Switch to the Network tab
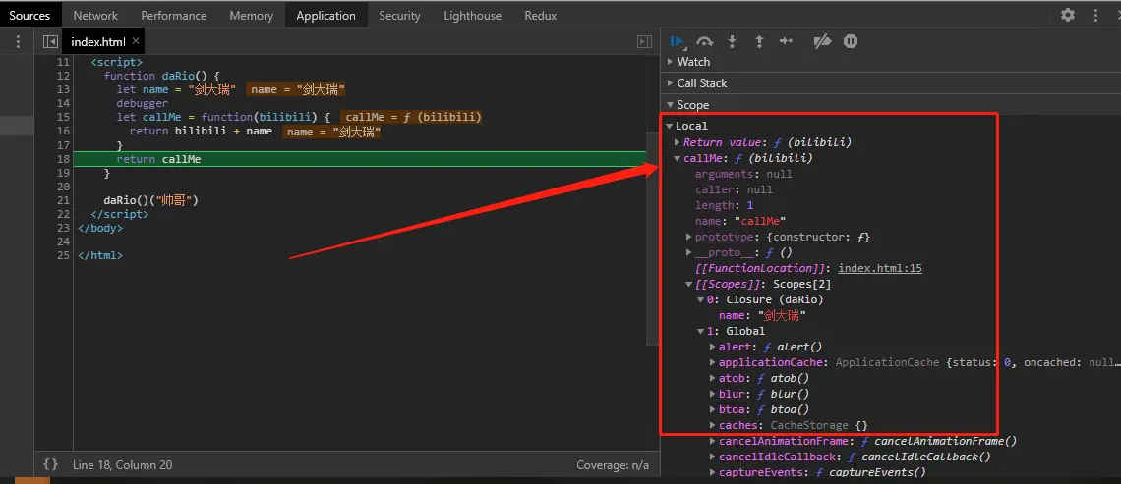This screenshot has width=1121, height=484. click(x=95, y=15)
